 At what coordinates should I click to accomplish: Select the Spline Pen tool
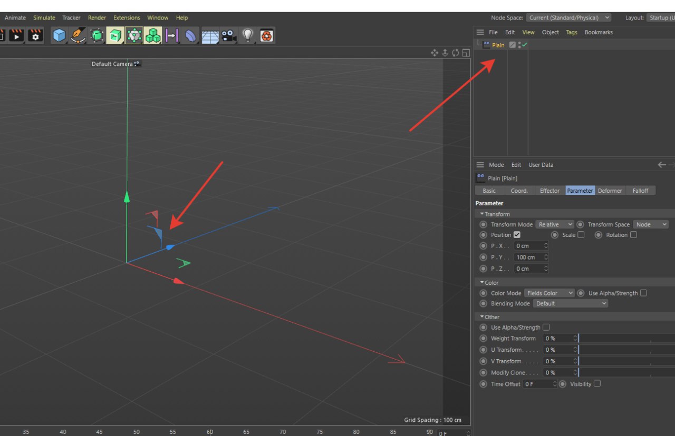click(x=78, y=35)
